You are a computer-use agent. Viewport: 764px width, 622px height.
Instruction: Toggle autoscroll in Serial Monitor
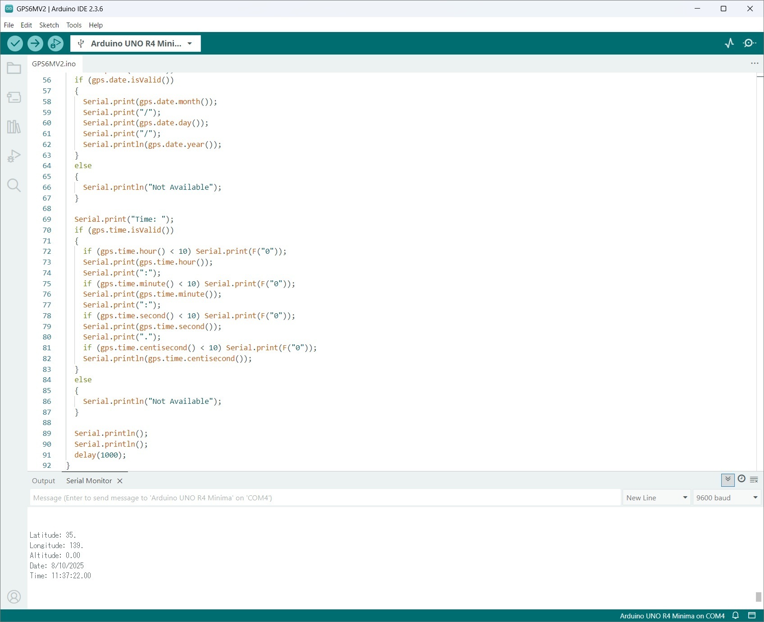[728, 480]
